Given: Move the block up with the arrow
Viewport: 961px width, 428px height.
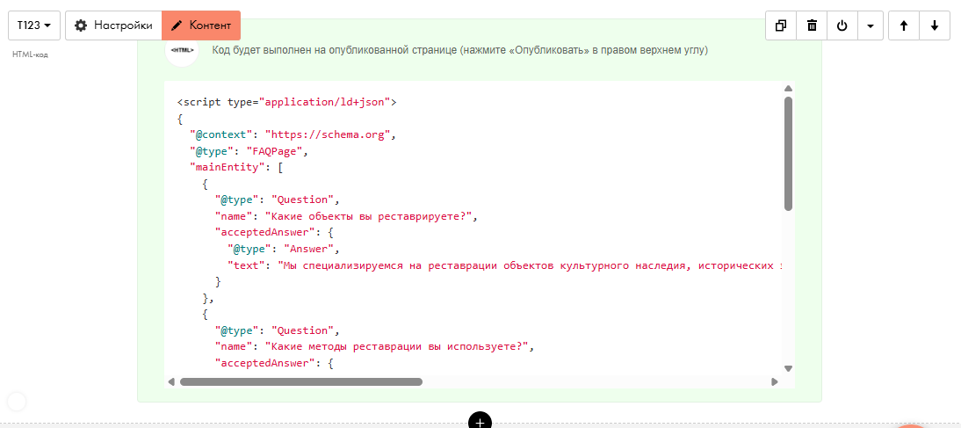Looking at the screenshot, I should (x=903, y=25).
